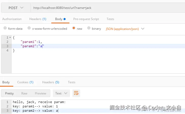The height and width of the screenshot is (114, 185).
Task: Select the form-data radio button
Action: [x=5, y=28]
